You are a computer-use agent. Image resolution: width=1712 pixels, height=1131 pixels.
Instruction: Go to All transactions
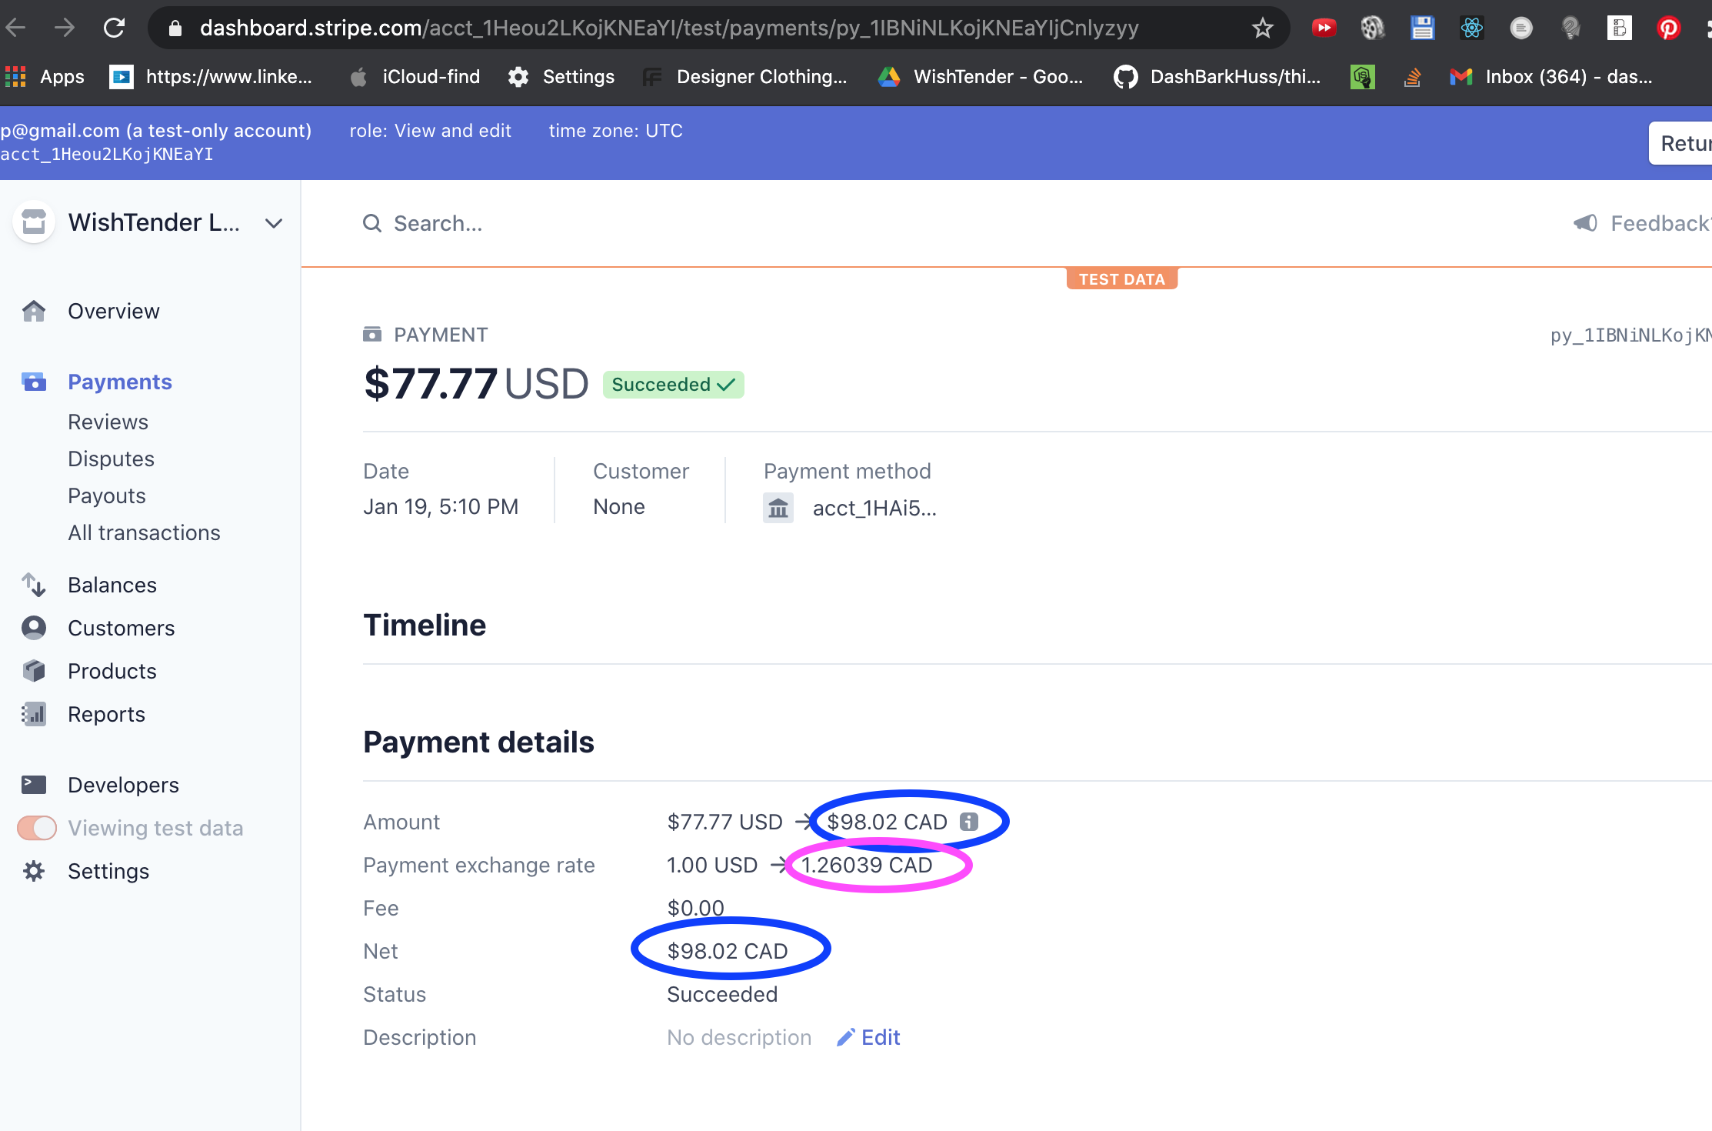tap(144, 532)
